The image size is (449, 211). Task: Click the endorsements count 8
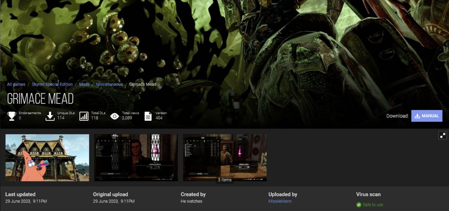[20, 118]
